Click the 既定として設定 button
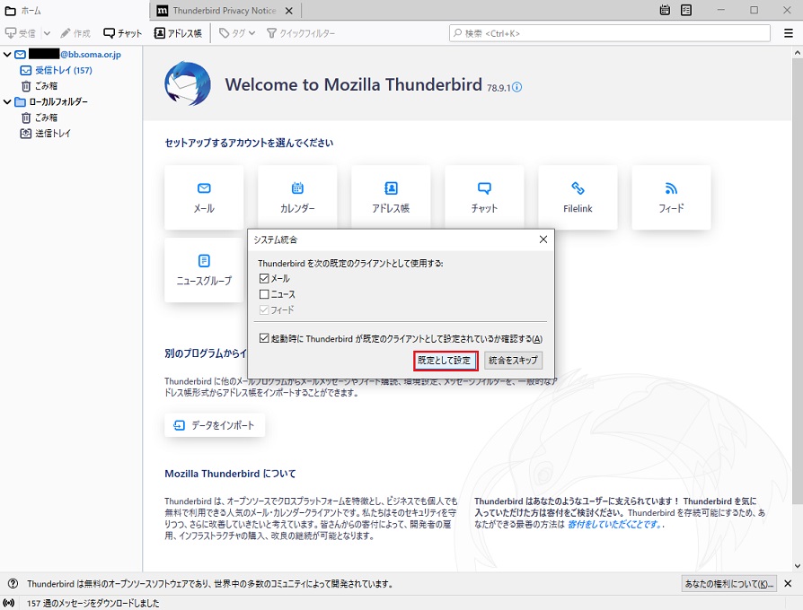 pyautogui.click(x=445, y=361)
